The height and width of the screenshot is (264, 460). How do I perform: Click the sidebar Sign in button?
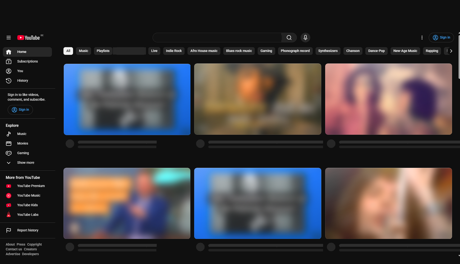click(20, 110)
